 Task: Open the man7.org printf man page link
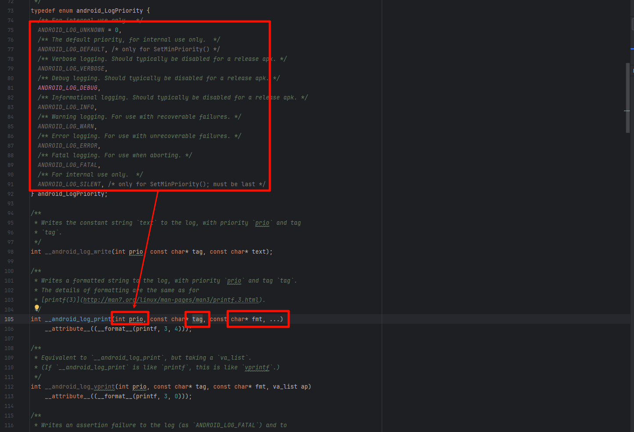pos(171,300)
